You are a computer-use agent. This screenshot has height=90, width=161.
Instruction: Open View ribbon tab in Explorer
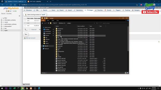(58, 20)
